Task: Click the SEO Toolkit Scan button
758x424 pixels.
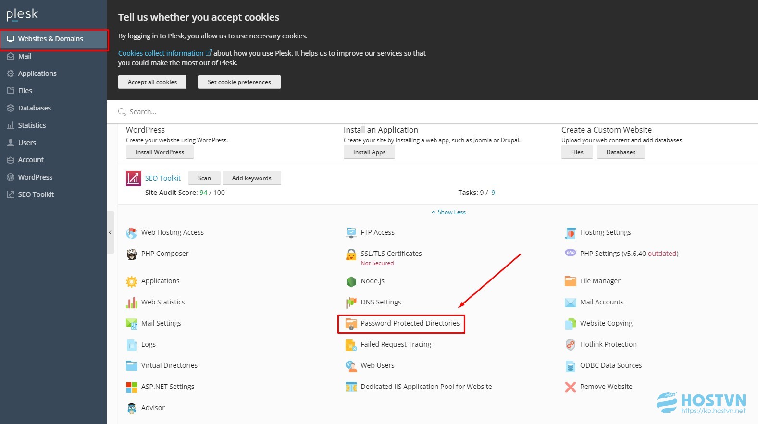Action: [204, 178]
